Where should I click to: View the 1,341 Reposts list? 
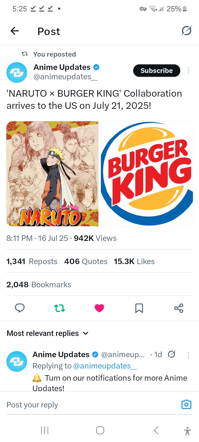pyautogui.click(x=32, y=261)
